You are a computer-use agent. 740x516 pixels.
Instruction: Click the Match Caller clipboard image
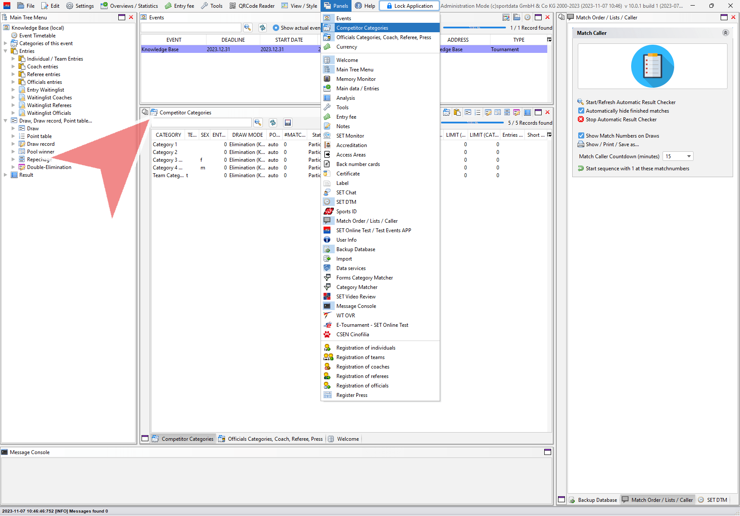[652, 67]
